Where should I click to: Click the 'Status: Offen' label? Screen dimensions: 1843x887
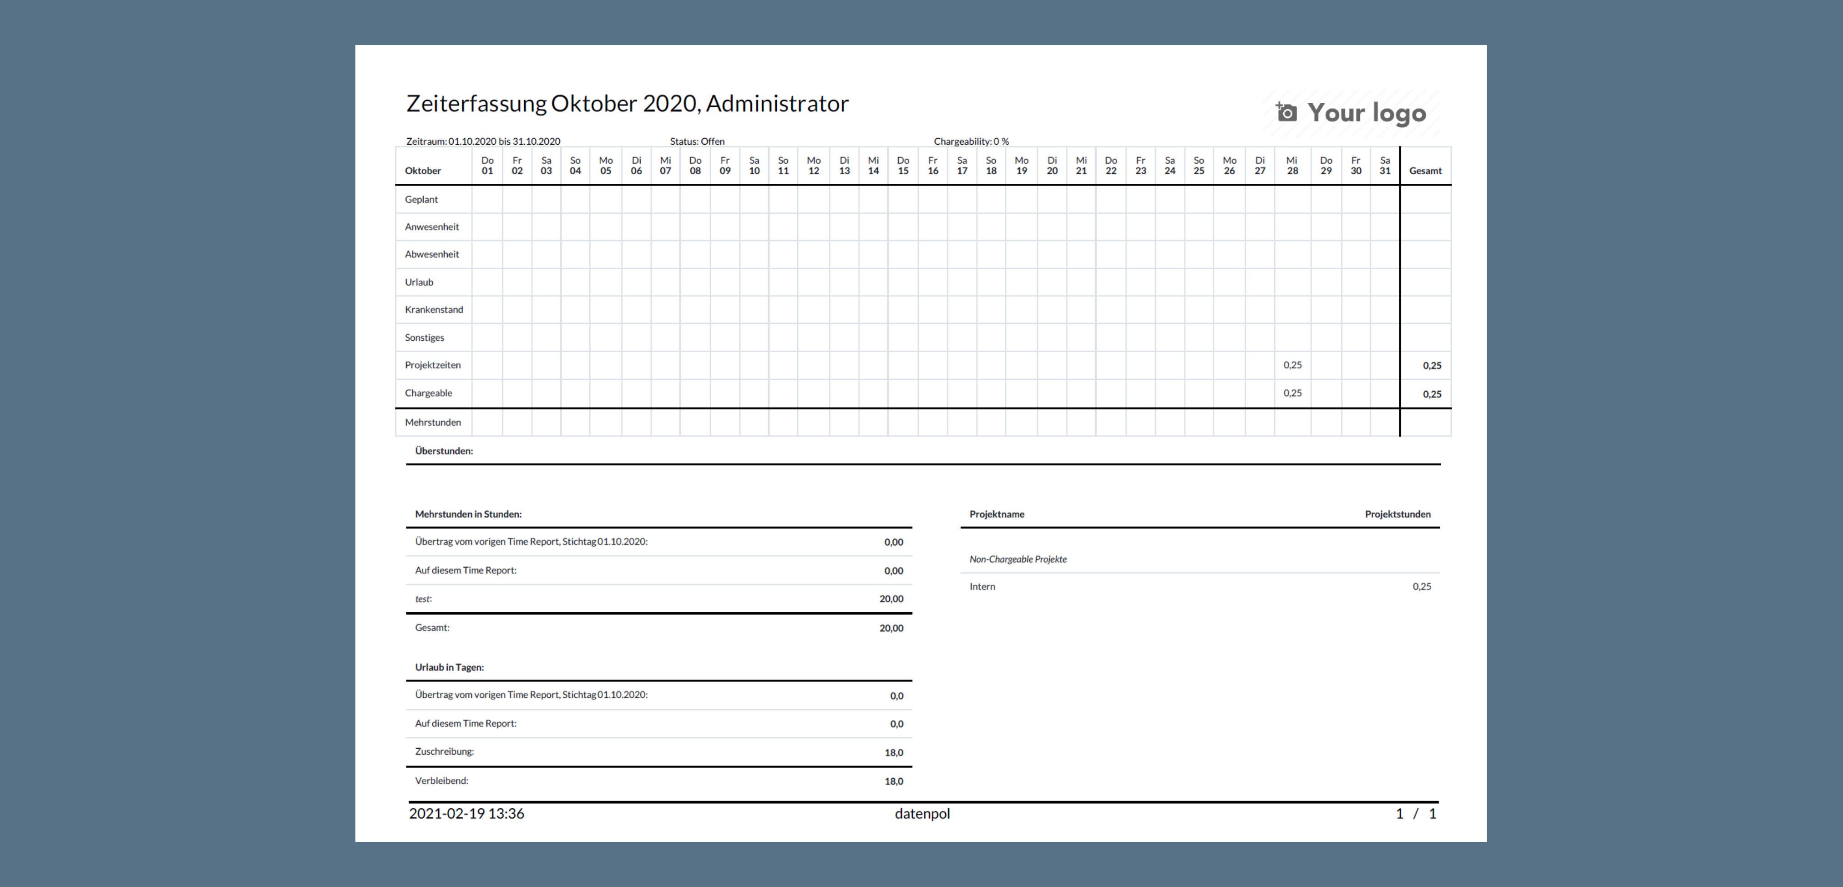tap(697, 141)
